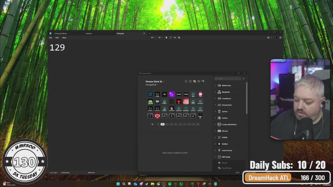Select the 05:00 timer key
The width and height of the screenshot is (333, 187).
[x=179, y=94]
